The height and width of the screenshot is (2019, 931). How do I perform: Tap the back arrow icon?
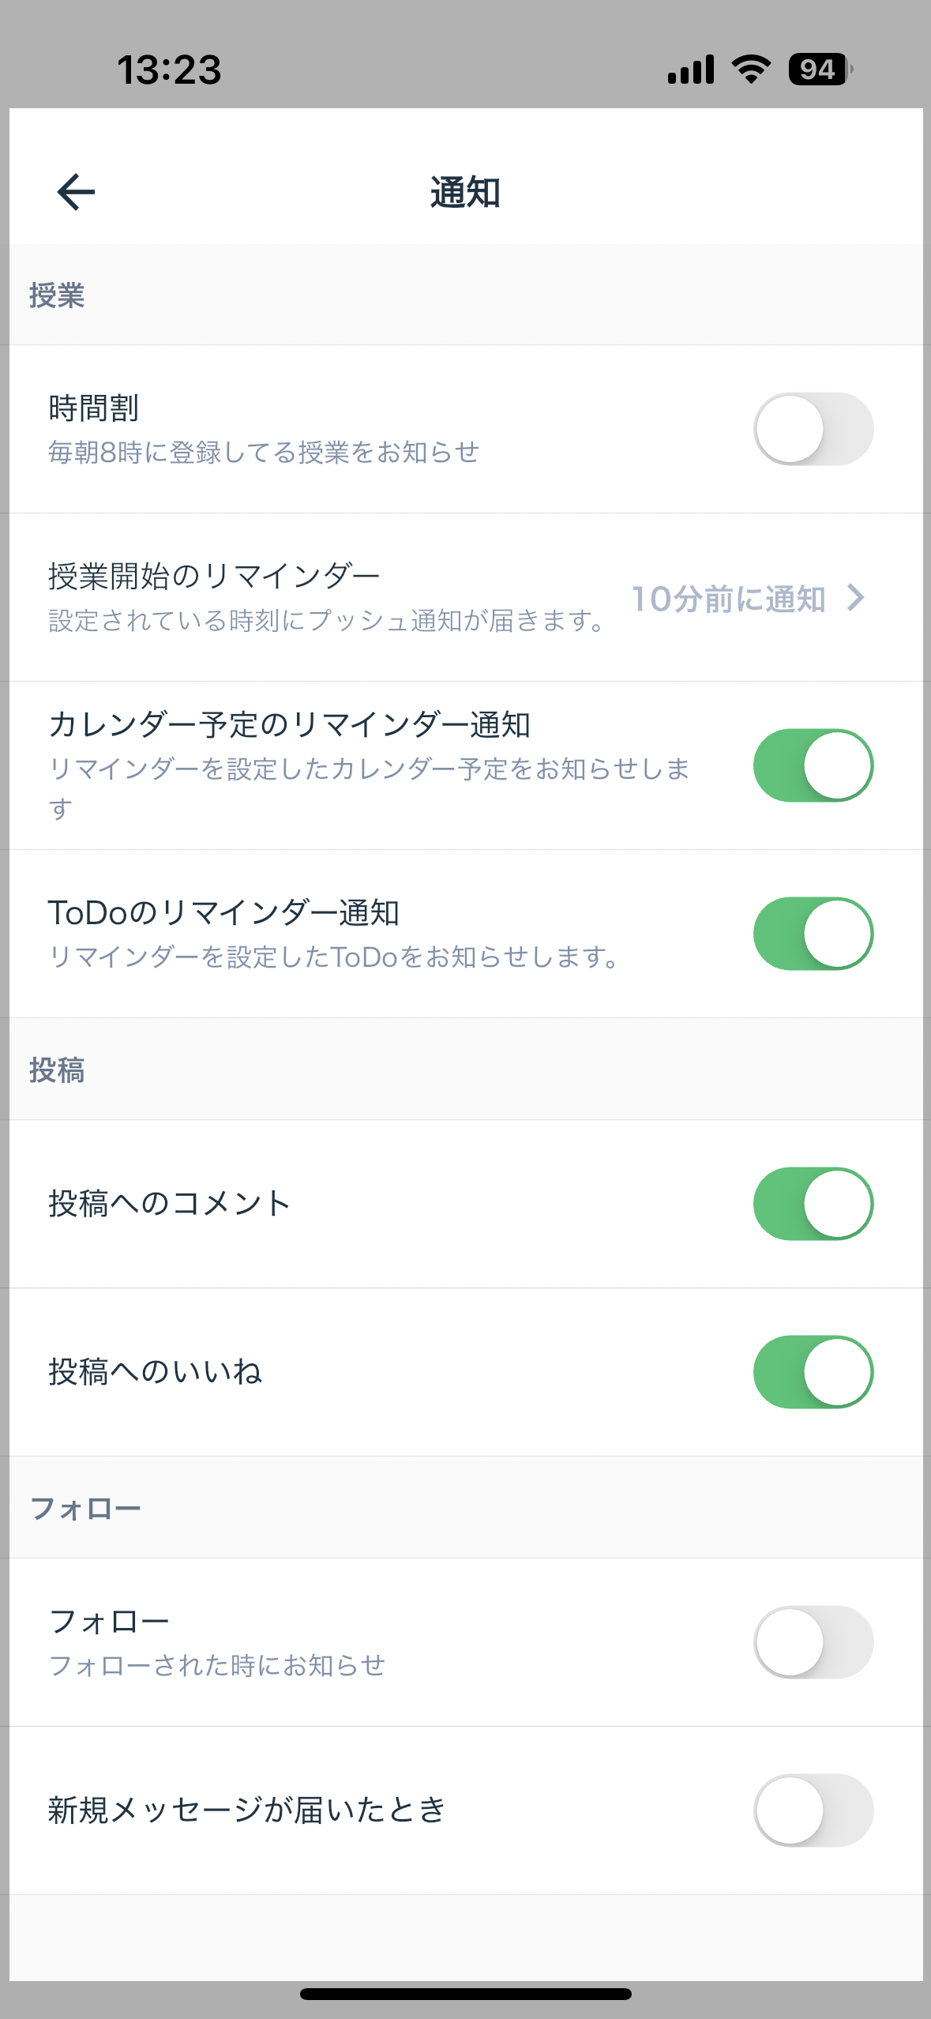click(76, 192)
